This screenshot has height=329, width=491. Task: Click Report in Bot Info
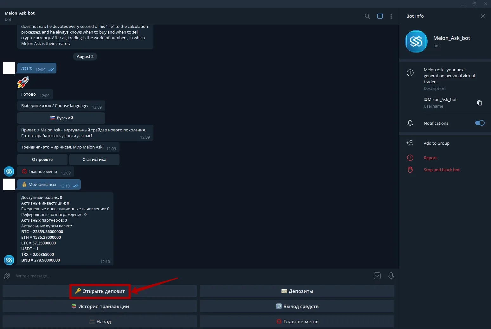430,158
